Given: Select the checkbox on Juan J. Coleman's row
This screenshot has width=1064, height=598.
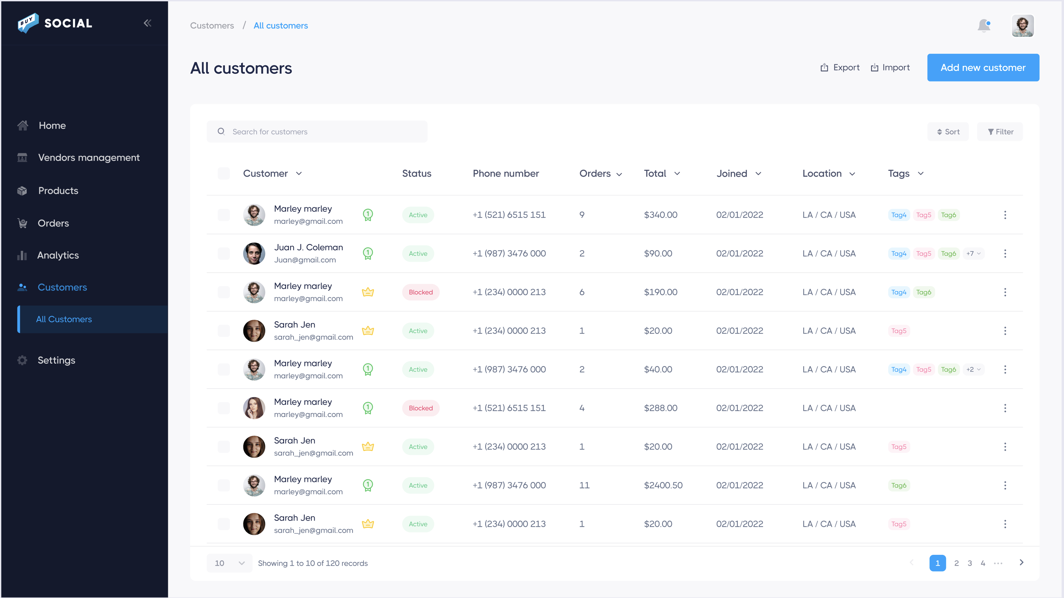Looking at the screenshot, I should tap(224, 254).
